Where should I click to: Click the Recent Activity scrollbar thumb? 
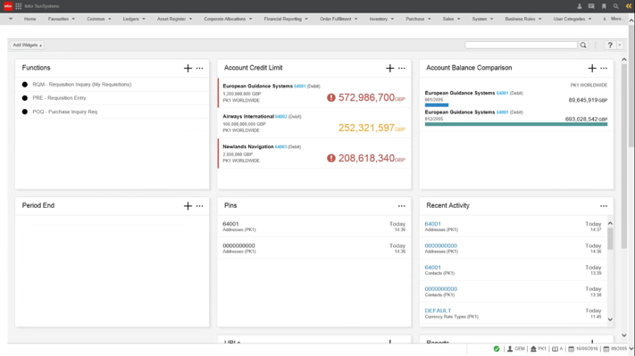pyautogui.click(x=610, y=239)
